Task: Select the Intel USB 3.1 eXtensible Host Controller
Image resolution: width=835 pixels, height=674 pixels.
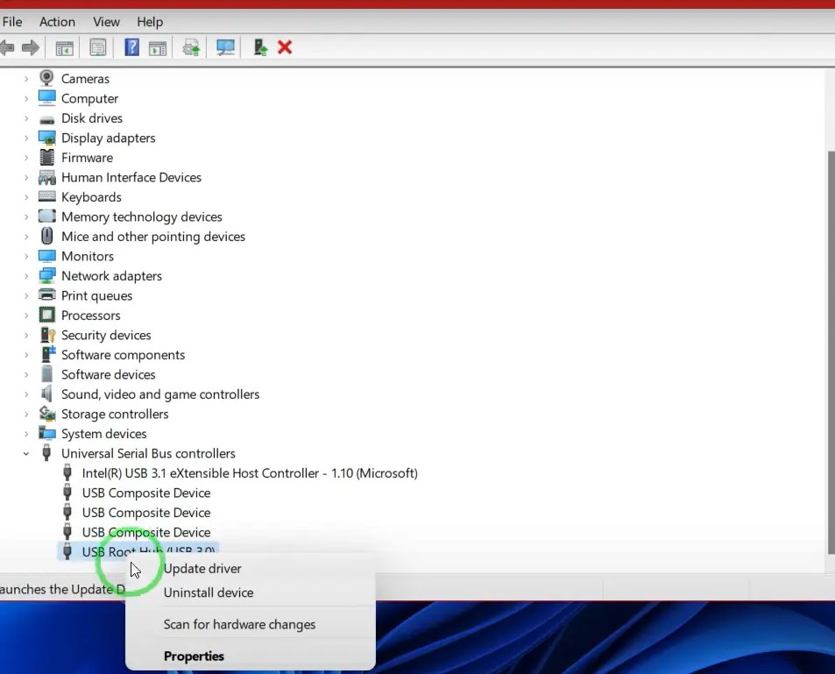Action: 249,472
